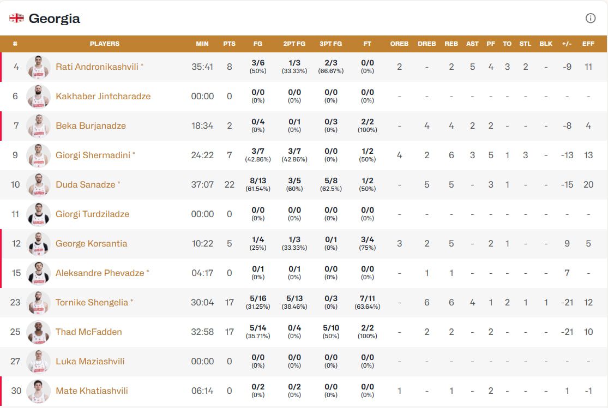Click the Georgia flag icon
The height and width of the screenshot is (408, 608).
(x=16, y=18)
